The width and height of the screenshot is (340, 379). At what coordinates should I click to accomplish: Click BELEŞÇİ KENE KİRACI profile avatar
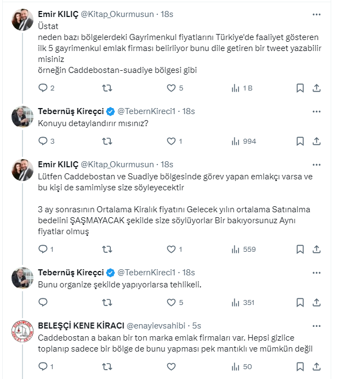pos(23,333)
